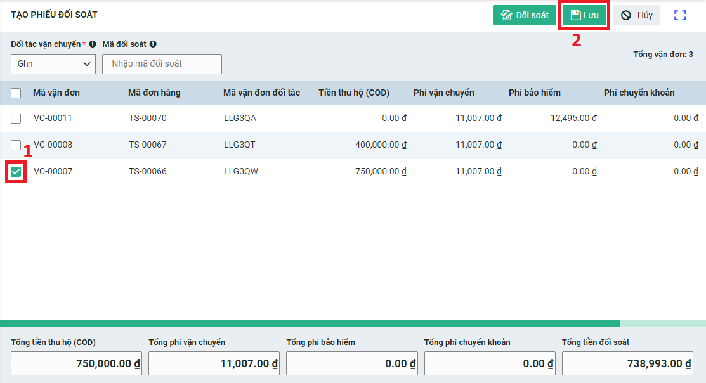Click the horizontal scrollbar below the table
Screen dimensions: 706x383
click(310, 323)
